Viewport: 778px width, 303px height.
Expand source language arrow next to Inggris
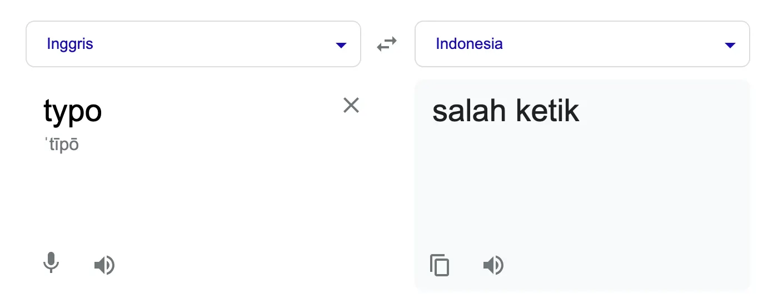click(x=341, y=45)
